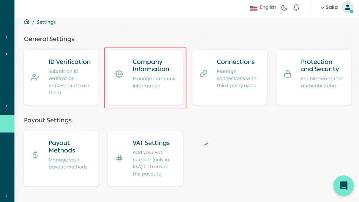Click the person icon on ID Verification
The height and width of the screenshot is (202, 359).
point(35,77)
